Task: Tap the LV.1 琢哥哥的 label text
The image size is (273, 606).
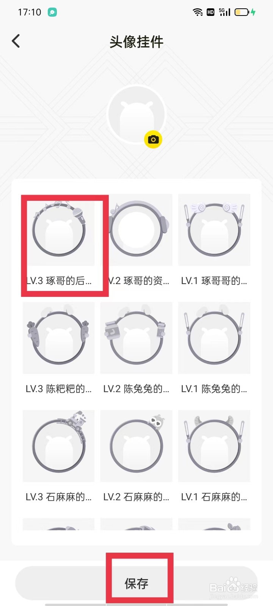Action: pyautogui.click(x=214, y=281)
